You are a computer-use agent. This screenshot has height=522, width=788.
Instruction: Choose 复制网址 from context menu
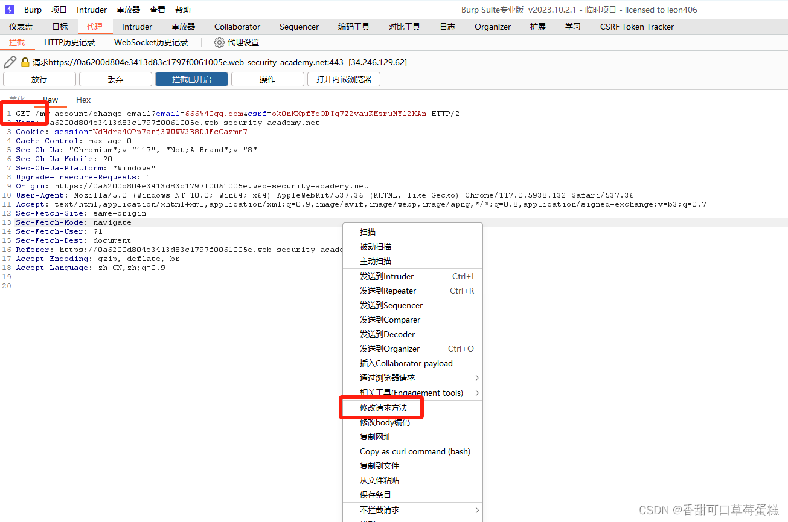tap(413, 437)
